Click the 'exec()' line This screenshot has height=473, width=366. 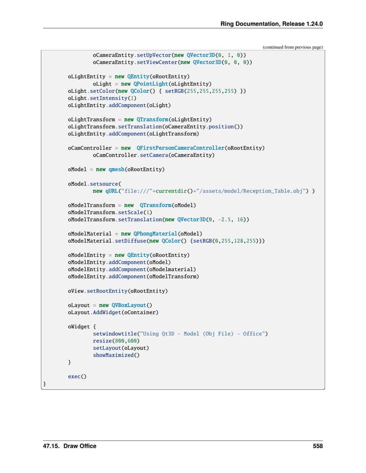(77, 377)
